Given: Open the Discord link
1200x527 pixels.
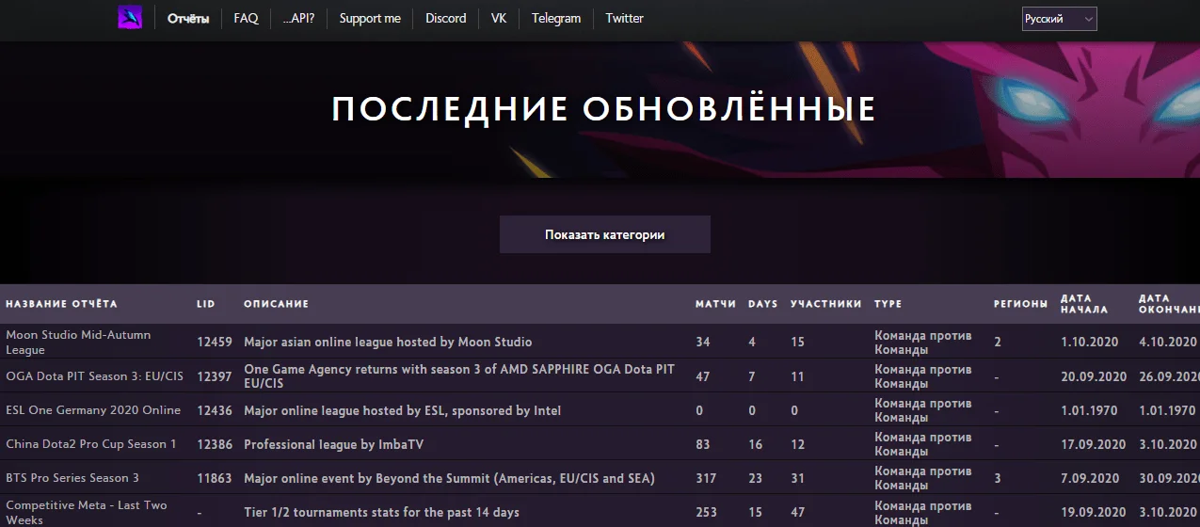Looking at the screenshot, I should 446,18.
